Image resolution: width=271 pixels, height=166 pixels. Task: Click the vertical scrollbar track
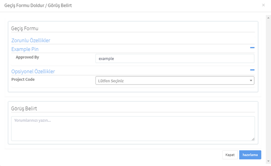coord(268,89)
